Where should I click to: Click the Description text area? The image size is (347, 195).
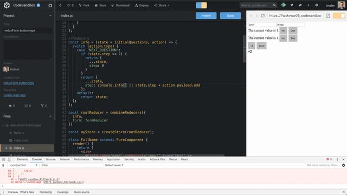pyautogui.click(x=28, y=50)
